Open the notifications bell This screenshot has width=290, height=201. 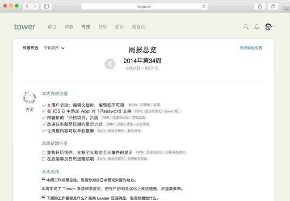point(257,27)
